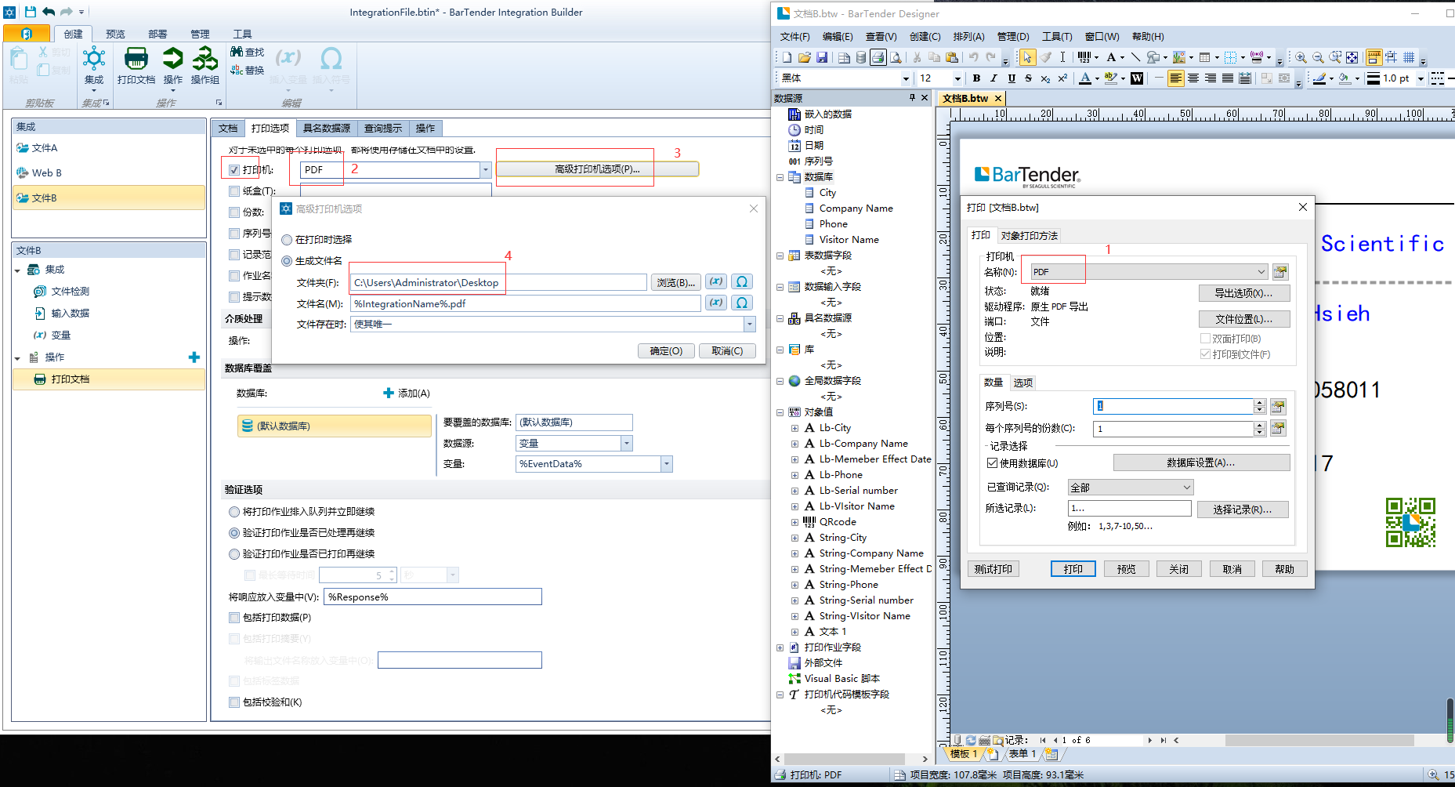Click the font color swatch button
The height and width of the screenshot is (787, 1455).
pyautogui.click(x=1084, y=78)
